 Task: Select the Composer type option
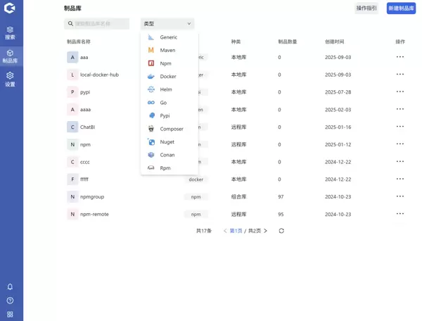171,129
